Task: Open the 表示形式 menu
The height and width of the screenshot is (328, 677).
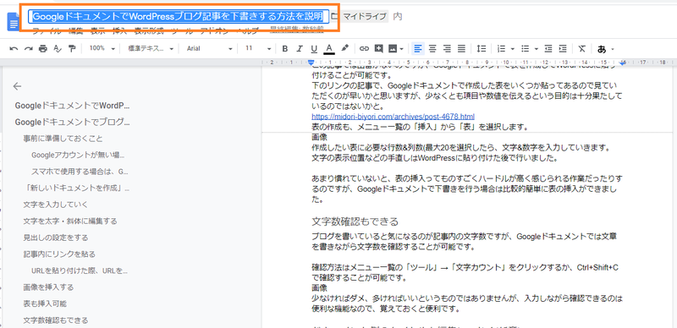Action: pos(149,31)
